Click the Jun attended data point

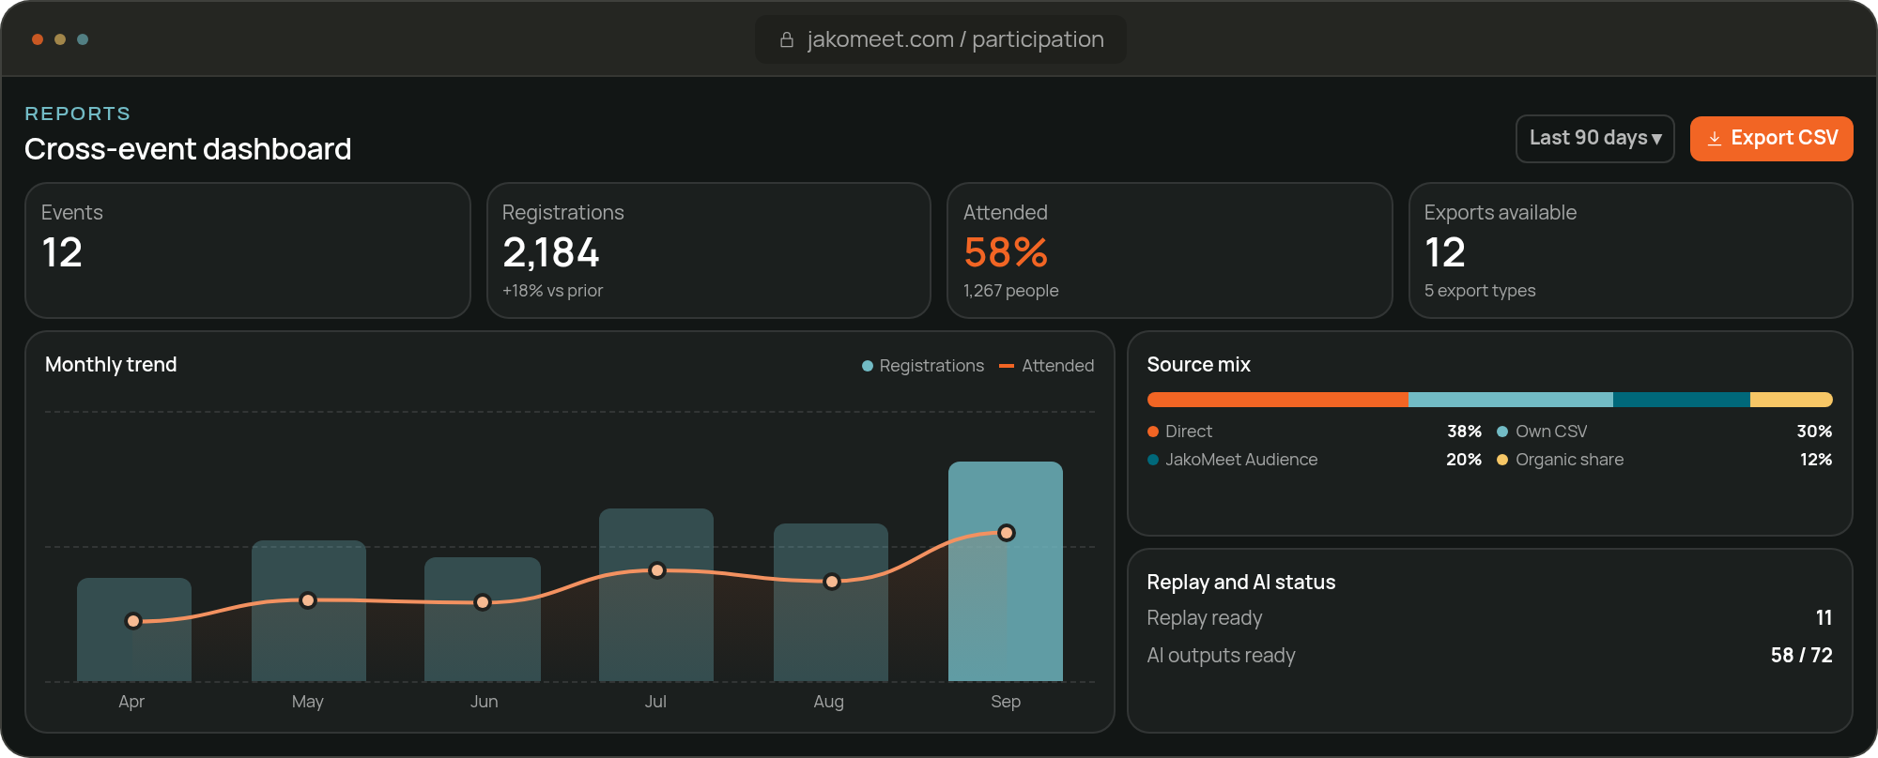coord(483,602)
